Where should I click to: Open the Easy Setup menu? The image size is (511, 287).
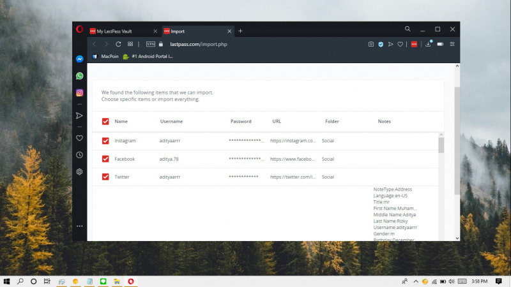click(452, 44)
